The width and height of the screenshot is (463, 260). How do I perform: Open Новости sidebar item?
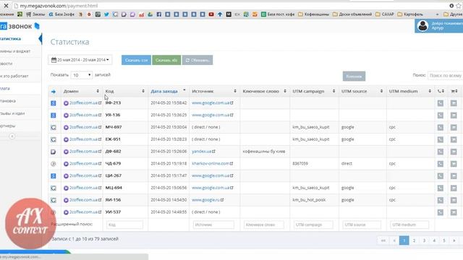pyautogui.click(x=20, y=64)
